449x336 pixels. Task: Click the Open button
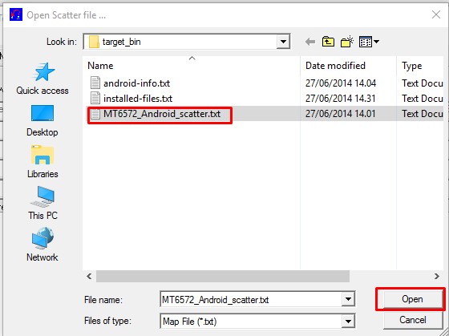pyautogui.click(x=412, y=299)
